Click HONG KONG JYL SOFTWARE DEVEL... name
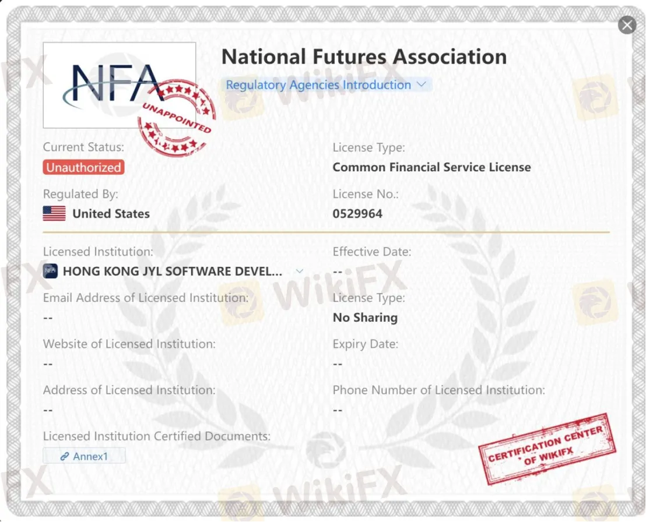The image size is (646, 522). tap(172, 271)
